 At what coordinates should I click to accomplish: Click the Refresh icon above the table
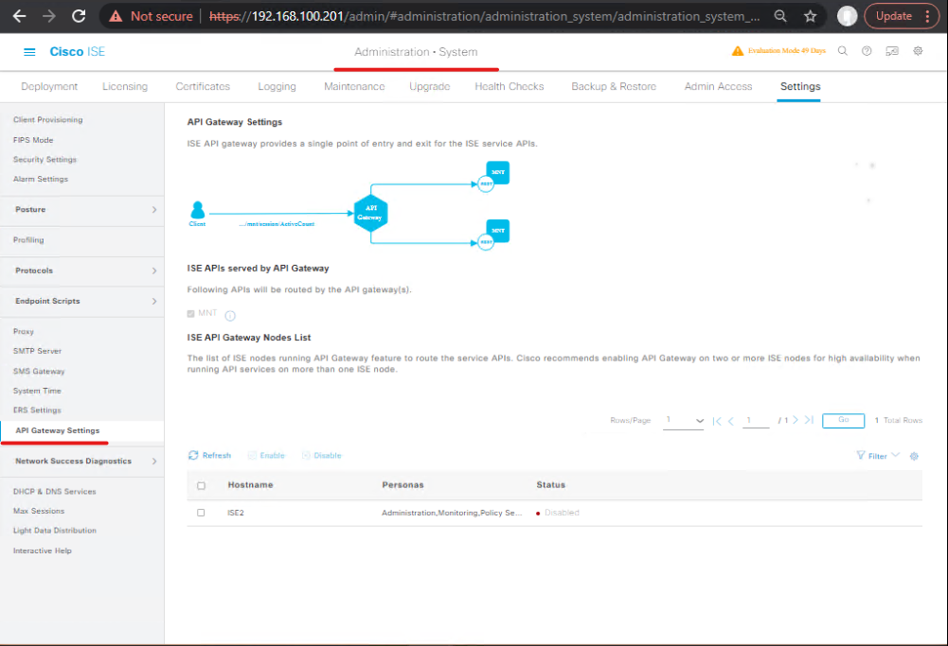pyautogui.click(x=193, y=455)
